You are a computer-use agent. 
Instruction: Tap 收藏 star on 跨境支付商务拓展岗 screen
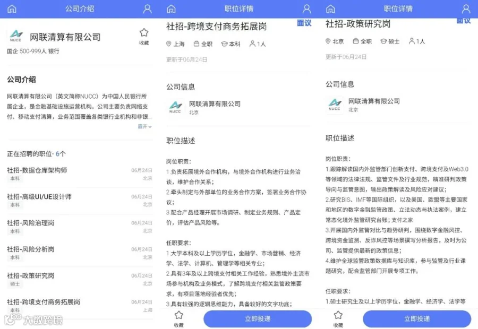pos(179,319)
